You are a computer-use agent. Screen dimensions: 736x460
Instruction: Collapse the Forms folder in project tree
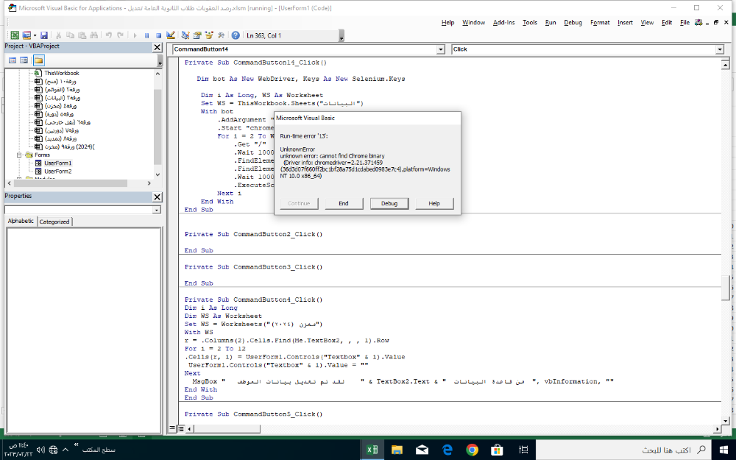tap(19, 155)
